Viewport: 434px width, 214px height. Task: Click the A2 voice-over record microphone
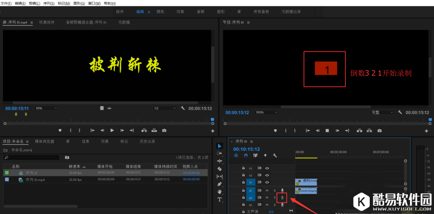(x=282, y=197)
